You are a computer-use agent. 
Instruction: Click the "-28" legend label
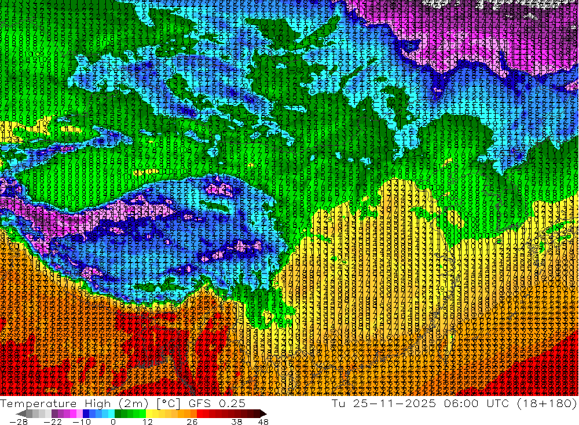(x=19, y=422)
